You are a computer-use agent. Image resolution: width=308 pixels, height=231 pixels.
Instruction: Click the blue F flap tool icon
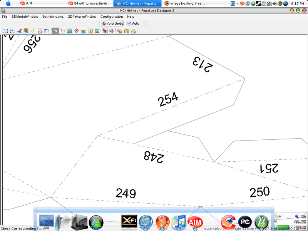click(x=47, y=31)
